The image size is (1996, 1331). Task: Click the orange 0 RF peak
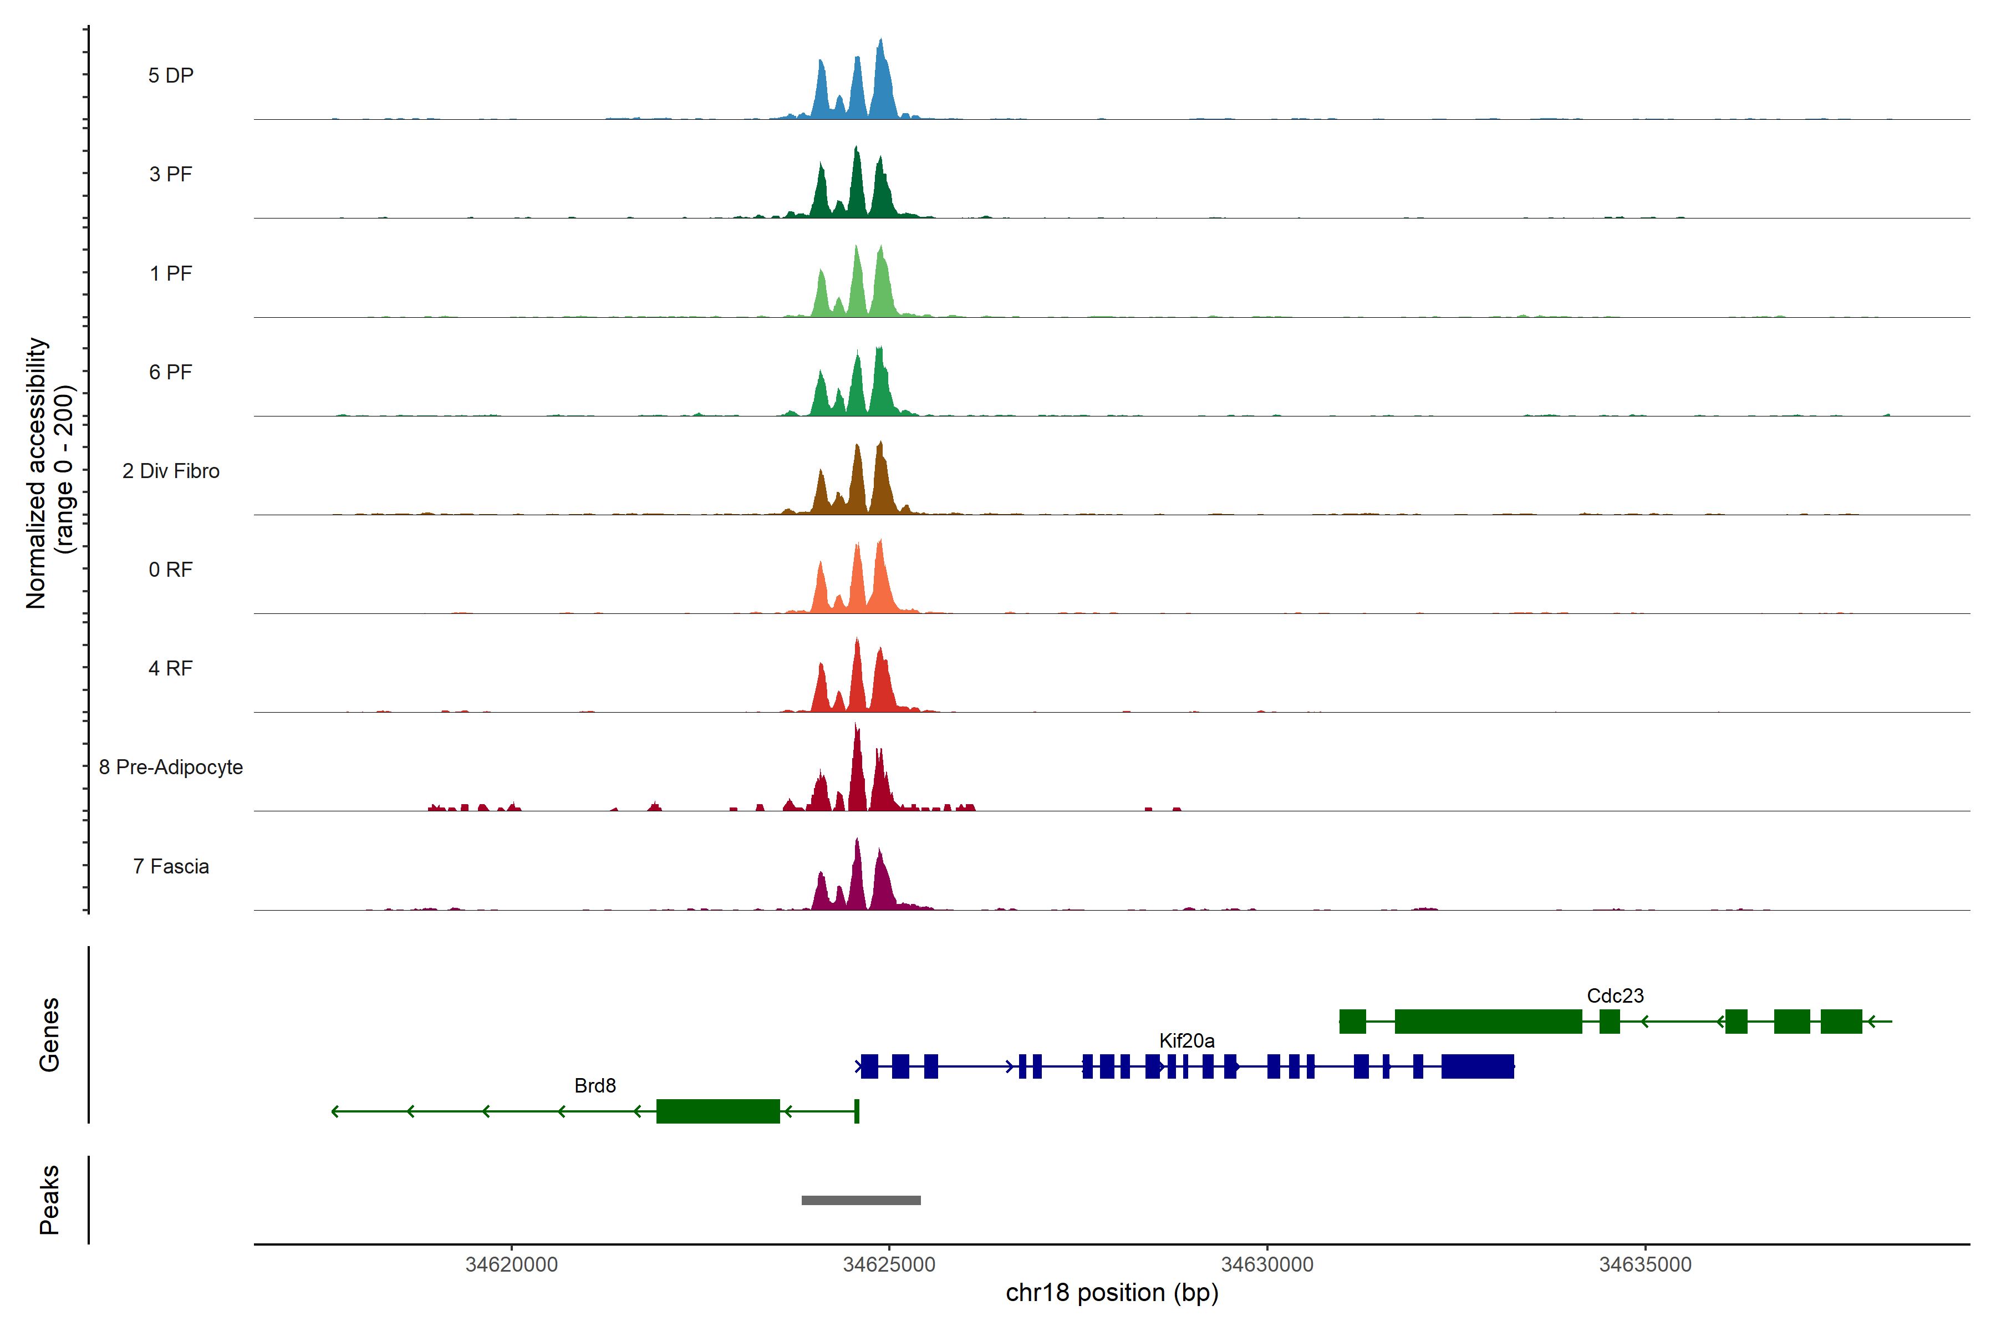881,586
